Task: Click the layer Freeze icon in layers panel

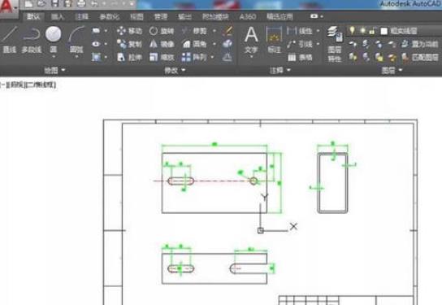Action: click(x=379, y=44)
